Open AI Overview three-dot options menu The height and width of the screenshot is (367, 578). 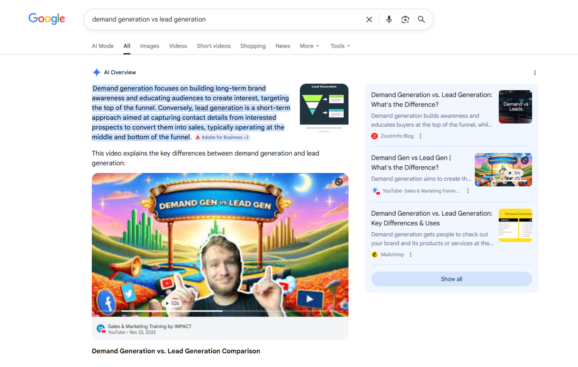(534, 73)
